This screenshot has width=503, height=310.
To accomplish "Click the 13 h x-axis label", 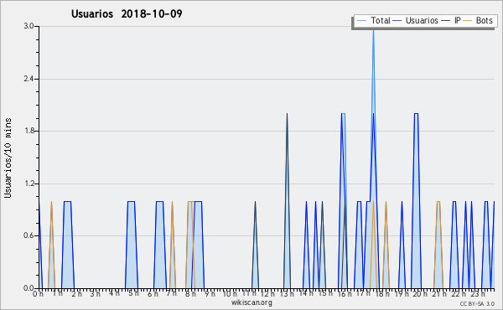I will tap(287, 294).
